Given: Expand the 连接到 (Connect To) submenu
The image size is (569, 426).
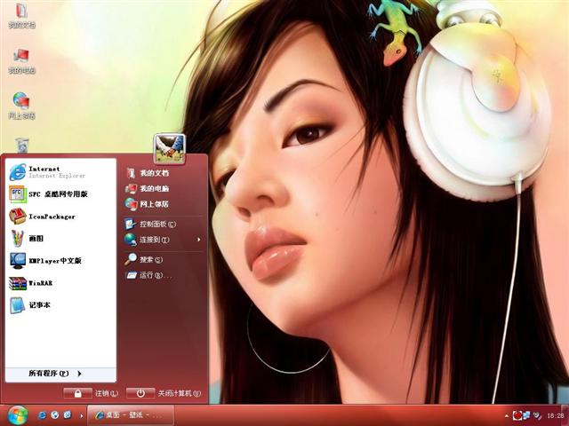Looking at the screenshot, I should (x=163, y=240).
